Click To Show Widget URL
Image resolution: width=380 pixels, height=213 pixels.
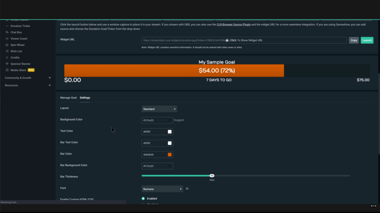click(x=246, y=40)
